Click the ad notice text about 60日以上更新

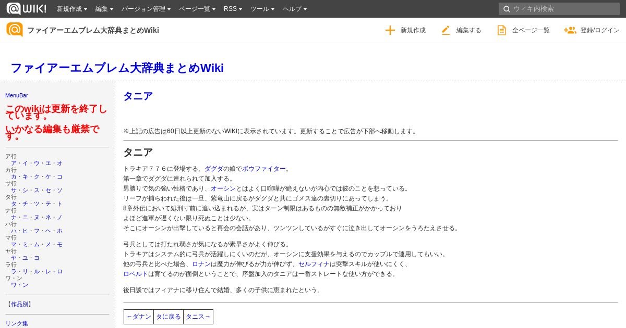[271, 131]
